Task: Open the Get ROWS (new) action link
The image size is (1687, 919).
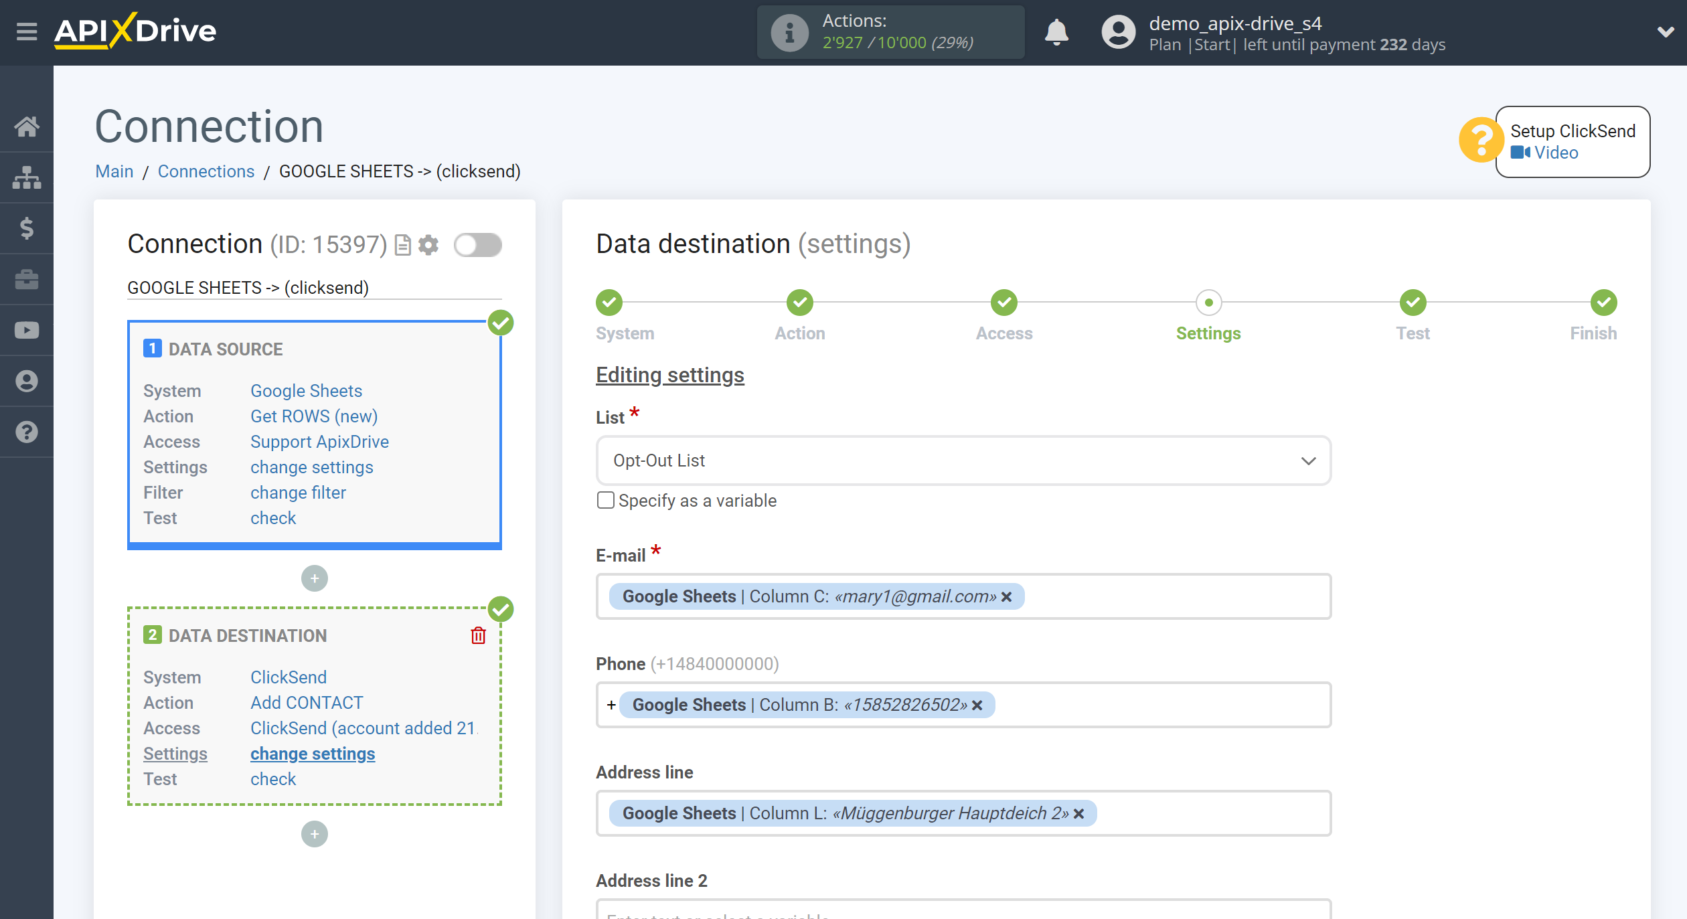Action: 314,416
